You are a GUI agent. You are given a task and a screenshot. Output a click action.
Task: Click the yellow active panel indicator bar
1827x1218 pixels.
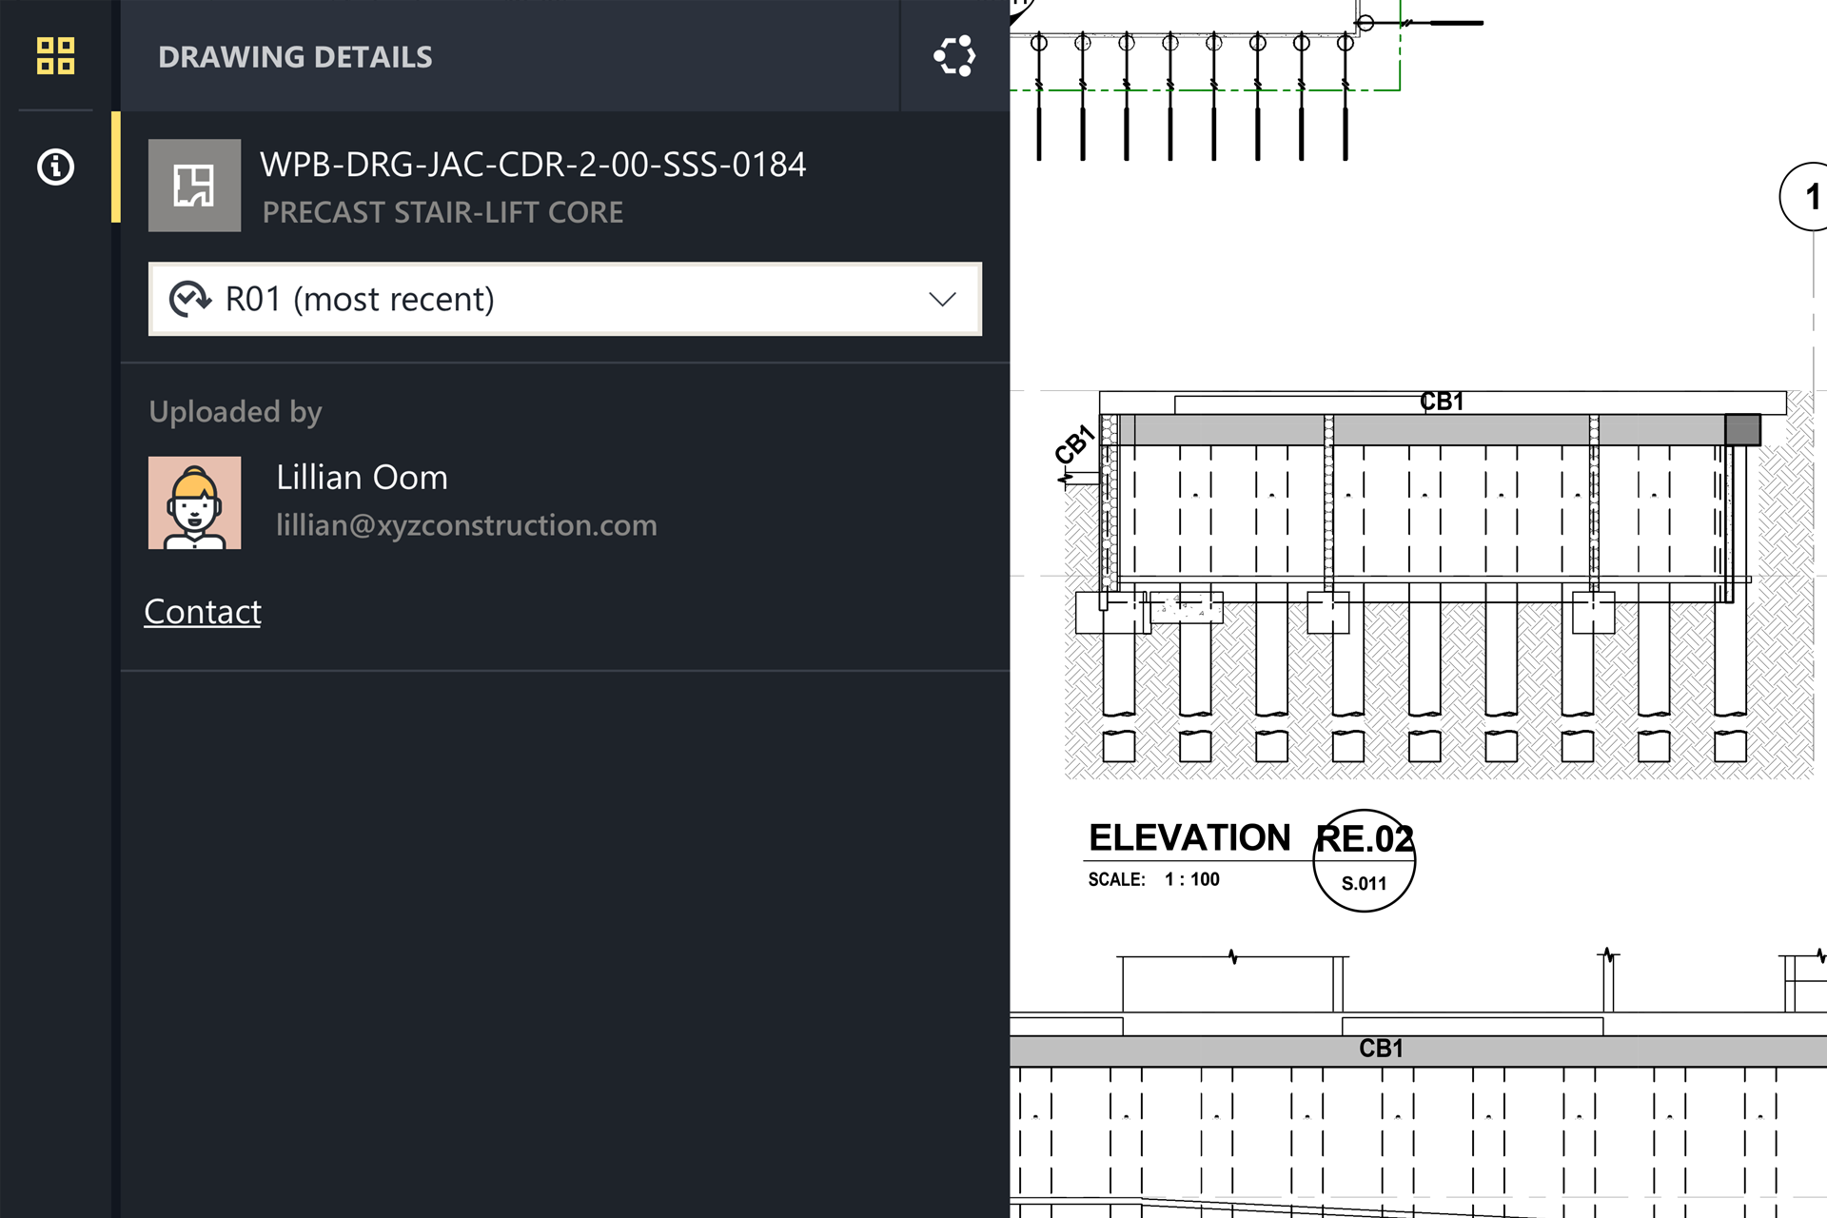click(x=115, y=167)
